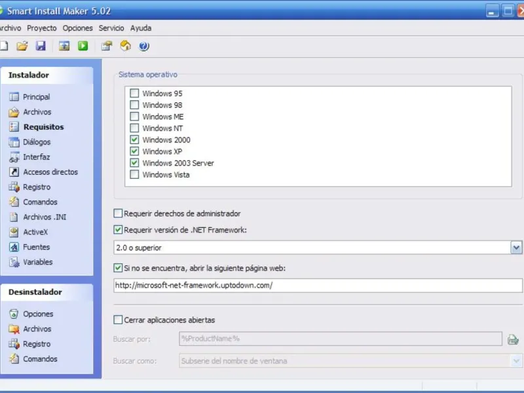524x393 pixels.
Task: Click the Instalador panel header
Action: click(x=47, y=75)
